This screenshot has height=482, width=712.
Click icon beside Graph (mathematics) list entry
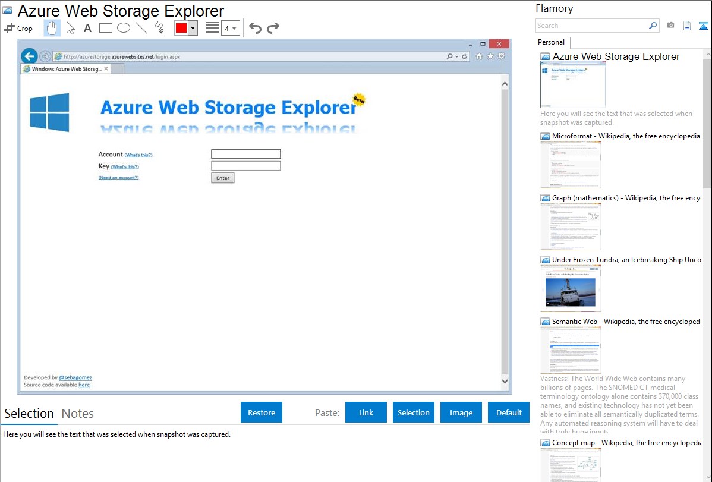(x=545, y=198)
